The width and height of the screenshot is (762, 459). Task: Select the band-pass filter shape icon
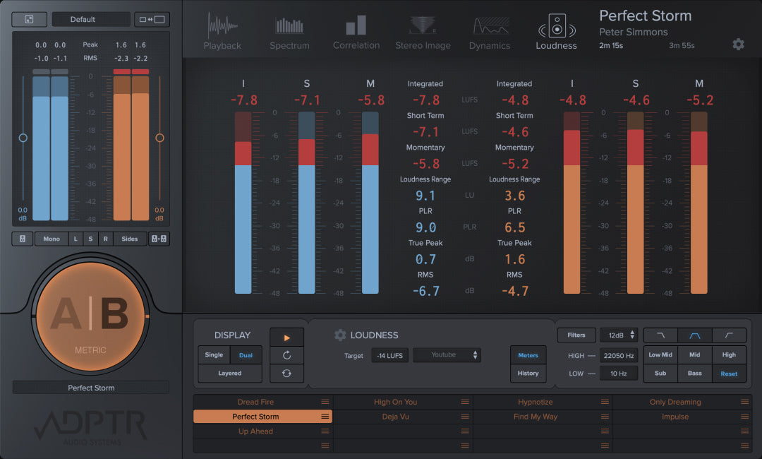point(695,335)
